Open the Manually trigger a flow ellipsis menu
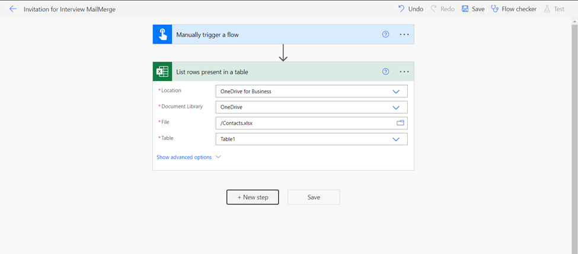This screenshot has width=578, height=254. 404,34
